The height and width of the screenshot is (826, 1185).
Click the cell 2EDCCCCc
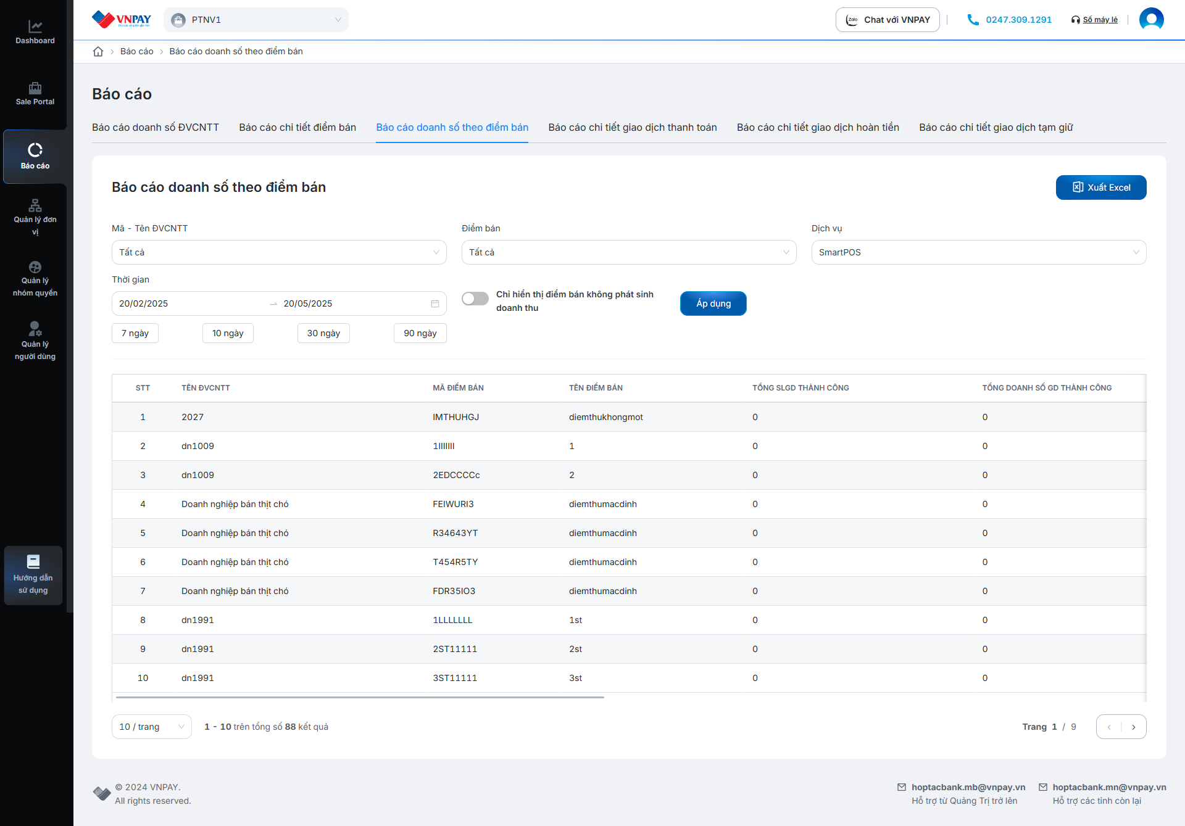[x=456, y=475]
